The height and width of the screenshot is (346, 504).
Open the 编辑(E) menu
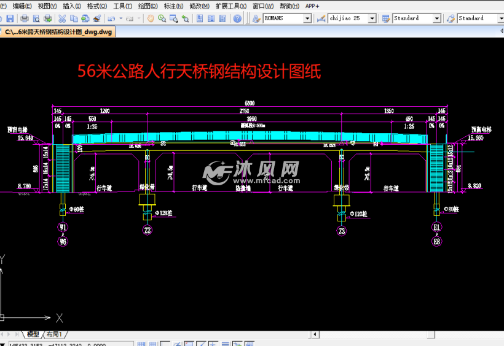click(22, 6)
